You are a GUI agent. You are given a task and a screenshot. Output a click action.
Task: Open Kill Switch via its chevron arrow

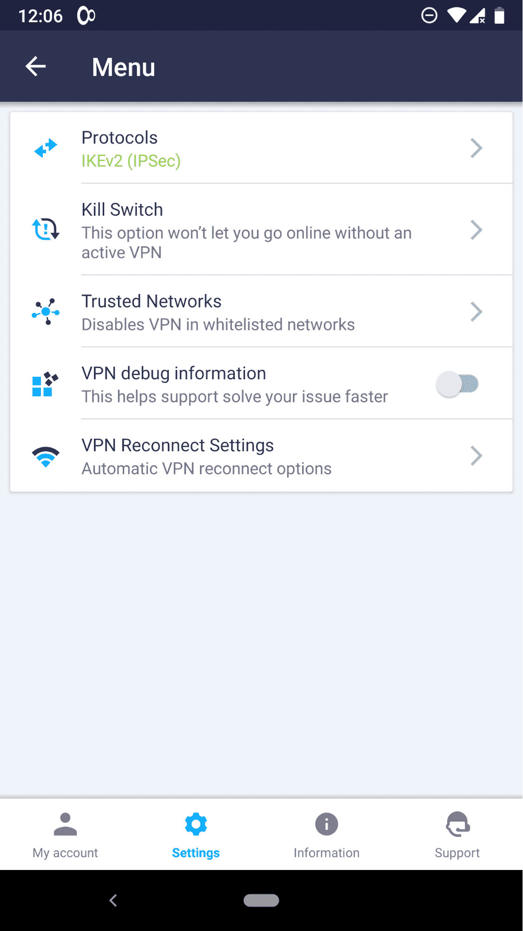[476, 230]
